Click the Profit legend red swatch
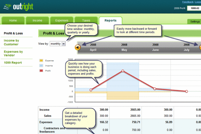 click(41, 71)
